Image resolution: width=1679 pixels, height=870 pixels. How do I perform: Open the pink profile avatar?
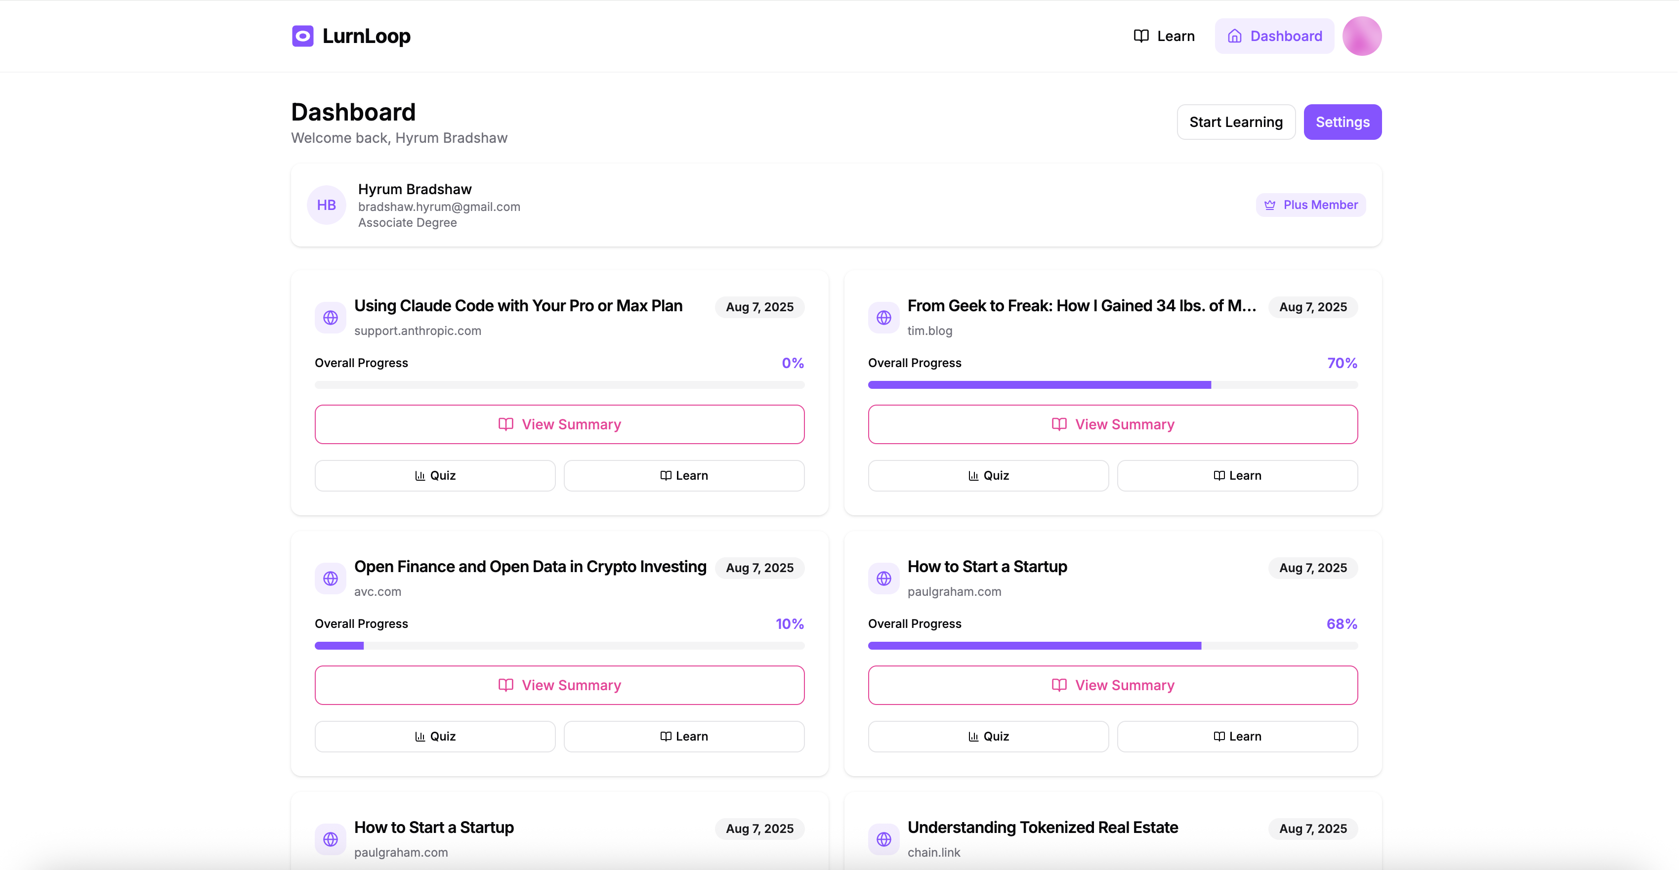click(1362, 36)
